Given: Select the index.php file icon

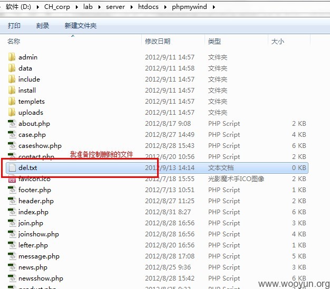Looking at the screenshot, I should pos(12,212).
